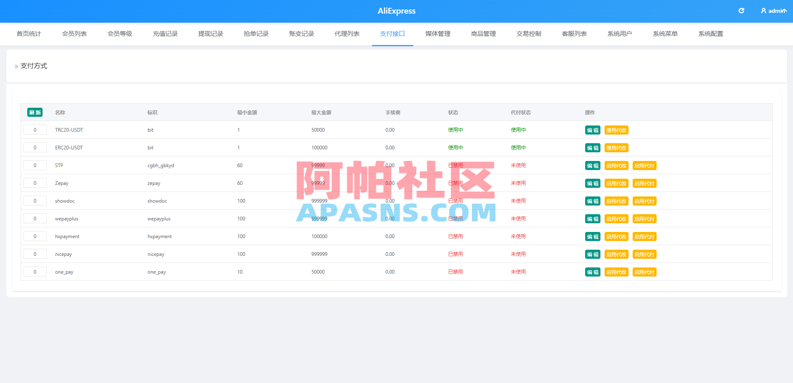Disable 代收 for TRC20-USDT
This screenshot has width=793, height=383.
pos(617,130)
